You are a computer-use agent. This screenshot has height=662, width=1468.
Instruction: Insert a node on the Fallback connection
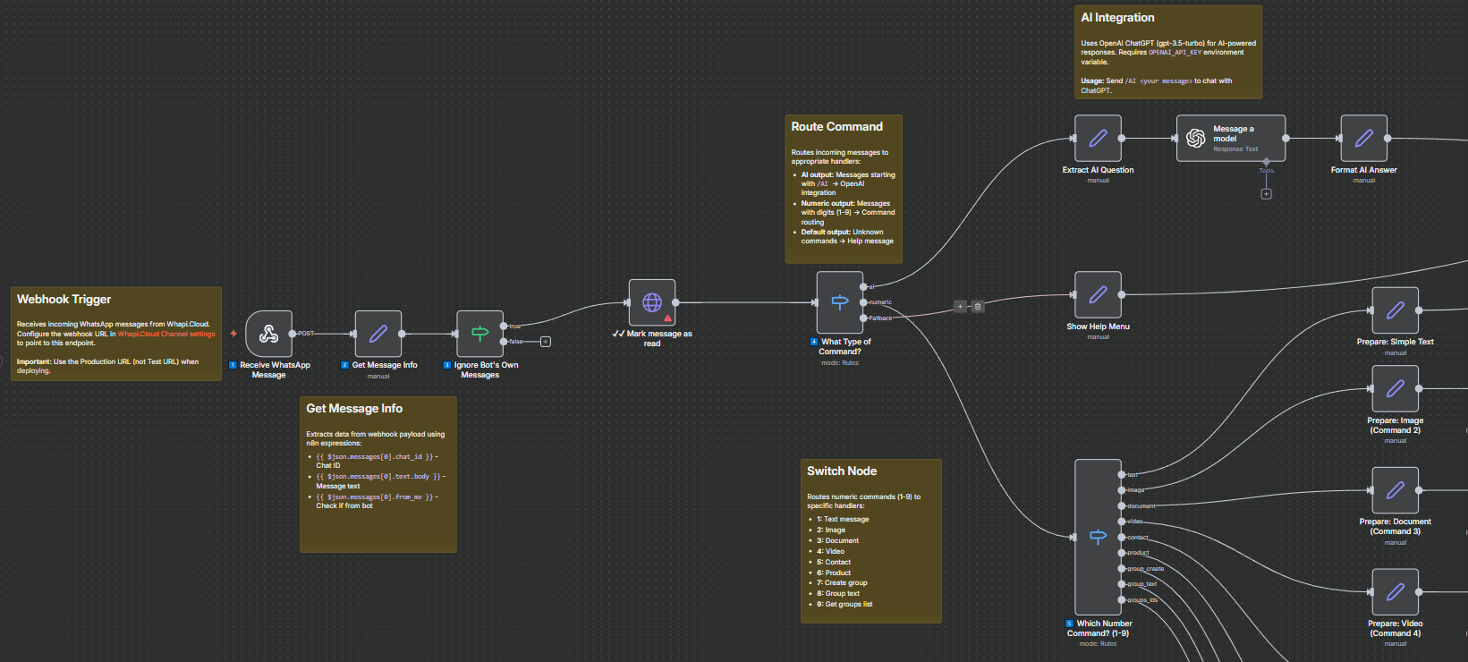960,307
